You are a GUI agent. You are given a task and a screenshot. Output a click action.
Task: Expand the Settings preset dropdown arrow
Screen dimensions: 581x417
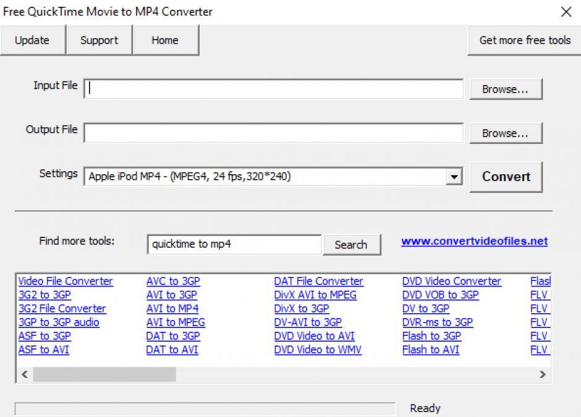[x=454, y=177]
